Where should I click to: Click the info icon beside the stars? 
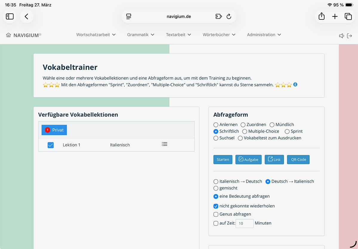tap(295, 84)
